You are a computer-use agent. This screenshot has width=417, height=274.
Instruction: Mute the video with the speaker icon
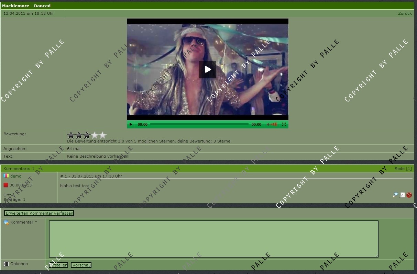(268, 124)
